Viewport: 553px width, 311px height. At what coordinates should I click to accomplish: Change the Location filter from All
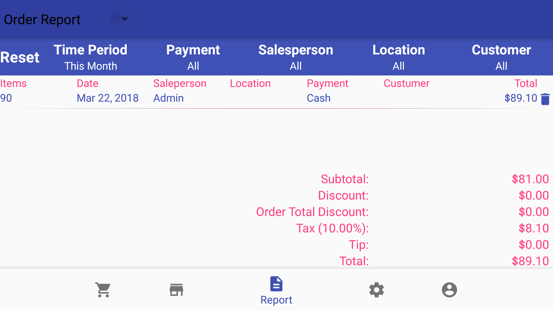pos(399,57)
